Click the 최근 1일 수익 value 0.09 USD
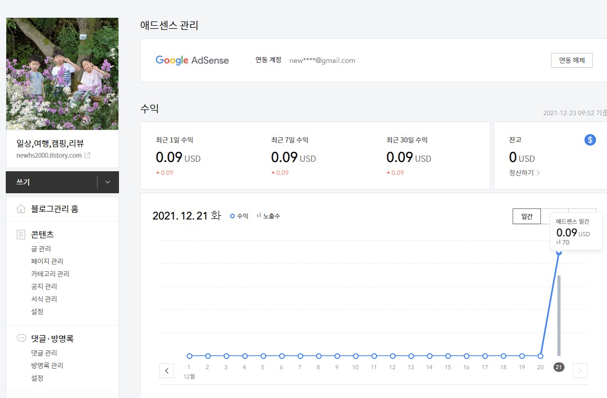The image size is (607, 398). point(178,158)
